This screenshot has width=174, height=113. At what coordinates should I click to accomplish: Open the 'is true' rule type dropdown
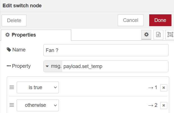38,87
